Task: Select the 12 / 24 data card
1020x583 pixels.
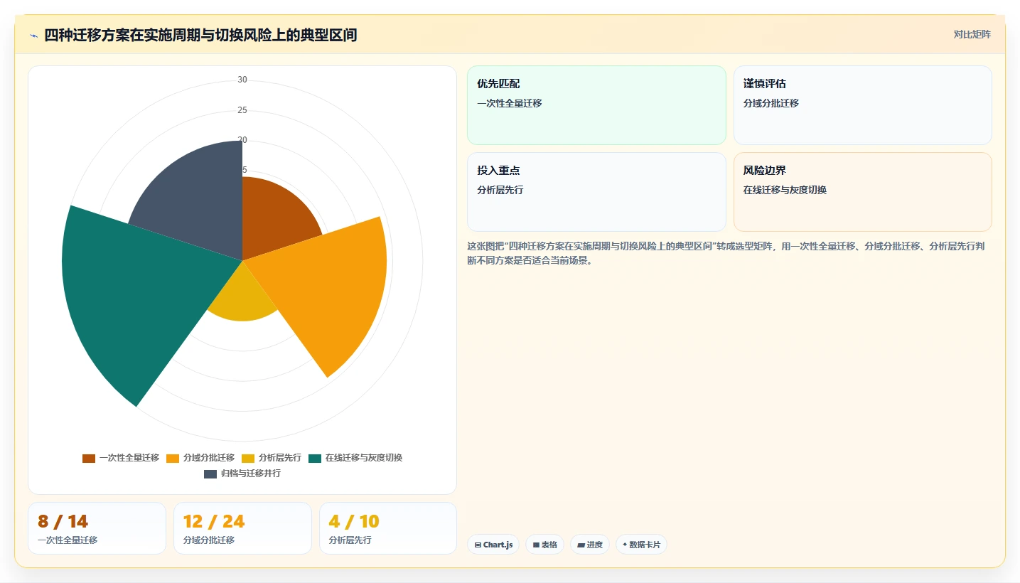Action: tap(242, 528)
